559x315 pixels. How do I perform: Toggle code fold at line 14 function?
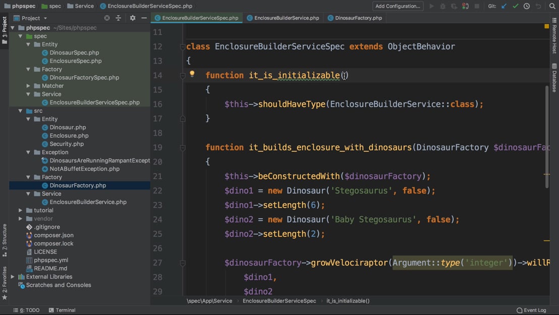click(183, 76)
